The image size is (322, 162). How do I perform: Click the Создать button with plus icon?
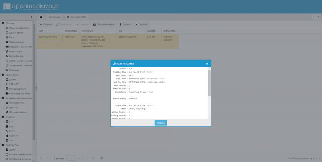46,24
